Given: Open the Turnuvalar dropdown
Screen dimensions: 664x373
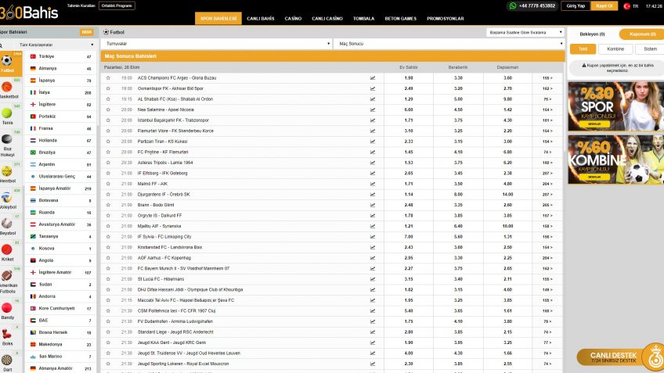Looking at the screenshot, I should tap(215, 44).
